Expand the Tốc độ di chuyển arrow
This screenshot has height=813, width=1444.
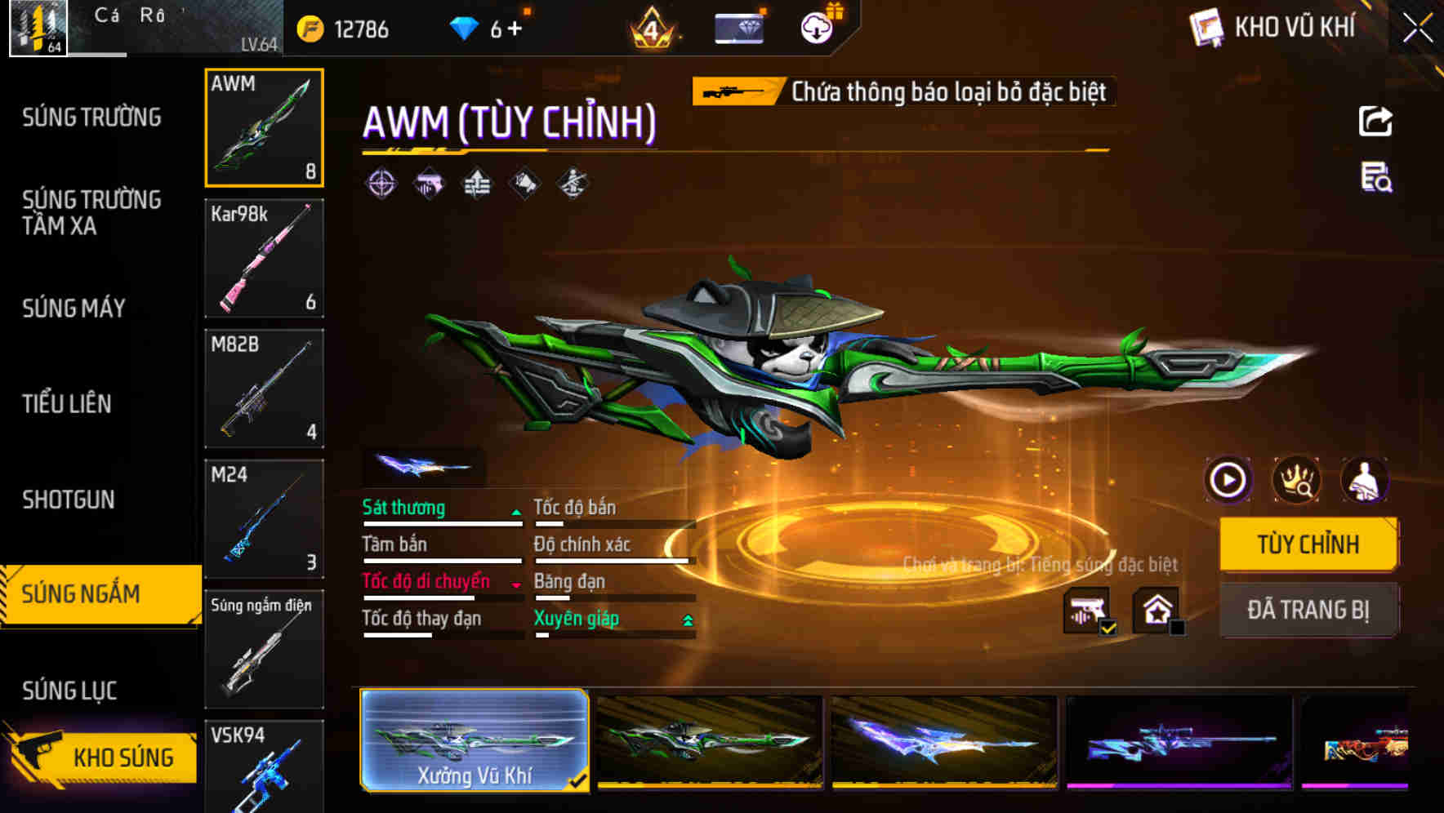(516, 584)
